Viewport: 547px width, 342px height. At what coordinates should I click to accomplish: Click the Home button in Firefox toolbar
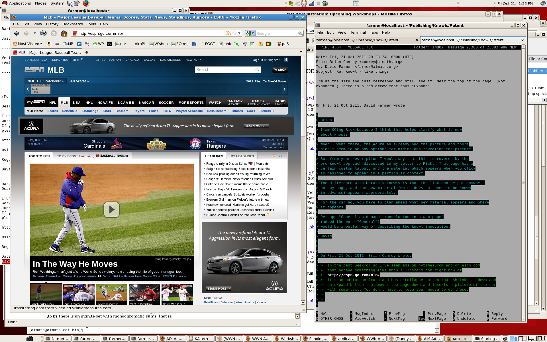coord(64,33)
